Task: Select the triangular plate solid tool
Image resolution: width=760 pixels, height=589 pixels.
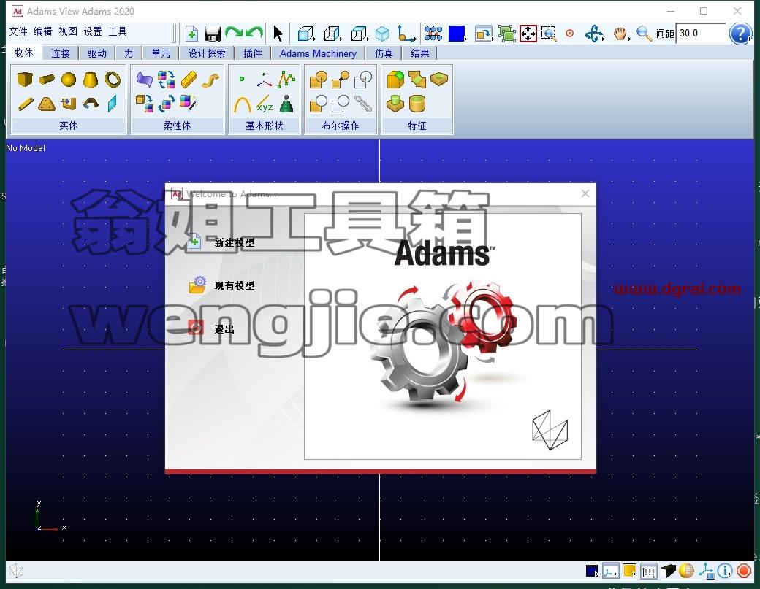Action: (x=47, y=104)
